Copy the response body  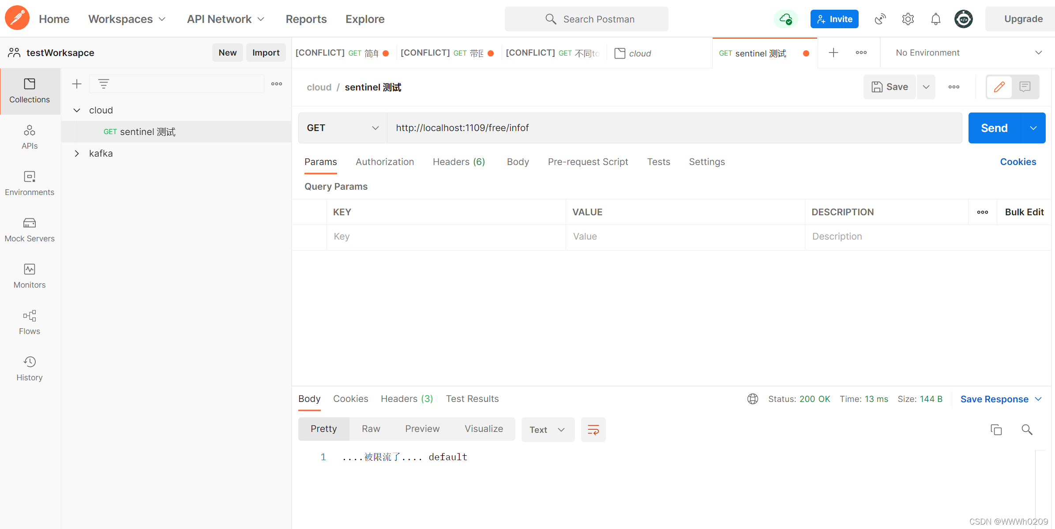(x=996, y=430)
